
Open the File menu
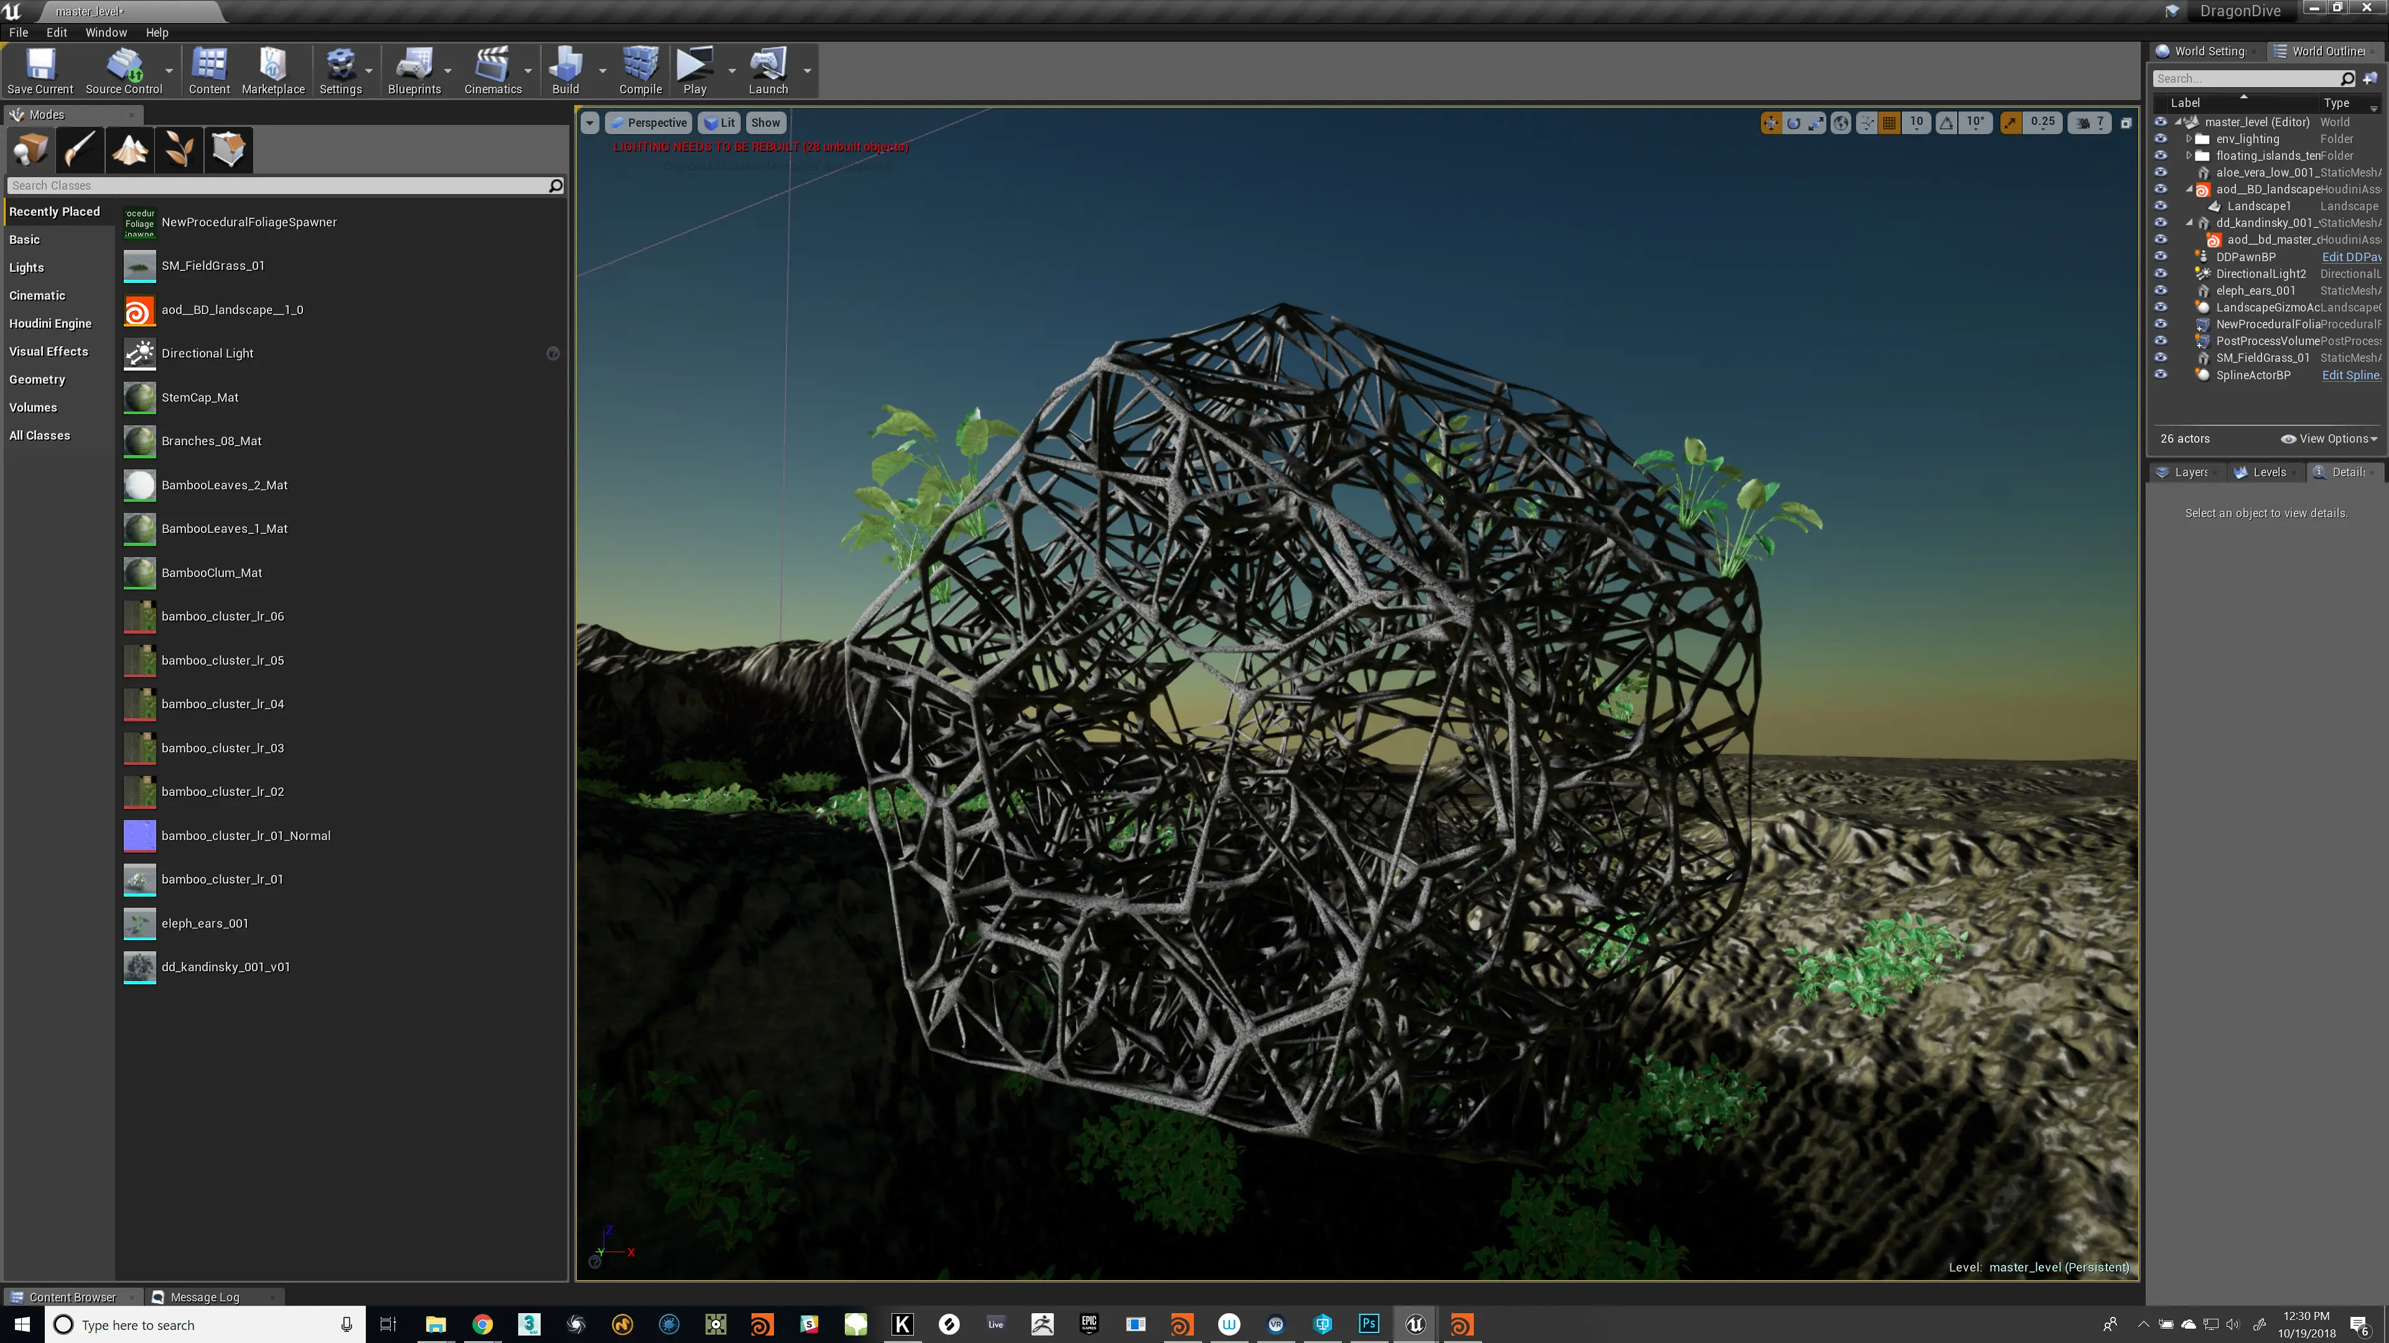coord(19,32)
